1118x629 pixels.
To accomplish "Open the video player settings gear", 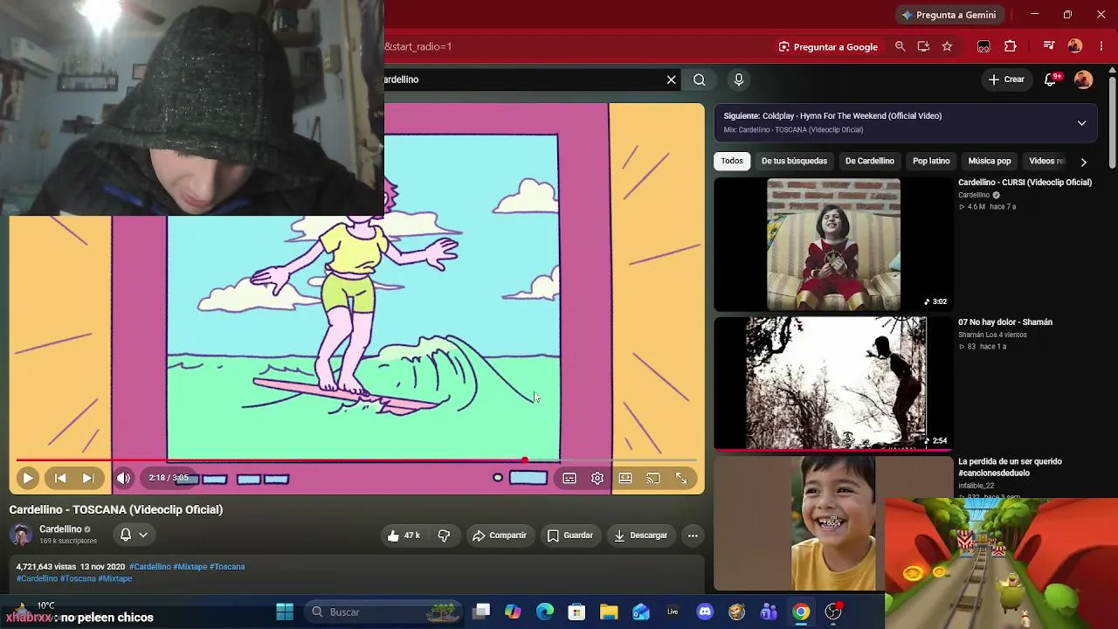I will [x=597, y=478].
